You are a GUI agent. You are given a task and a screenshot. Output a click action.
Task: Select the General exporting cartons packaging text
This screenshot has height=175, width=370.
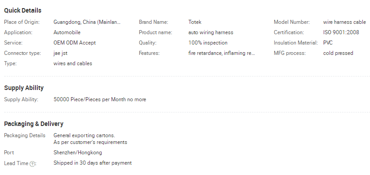coord(84,135)
